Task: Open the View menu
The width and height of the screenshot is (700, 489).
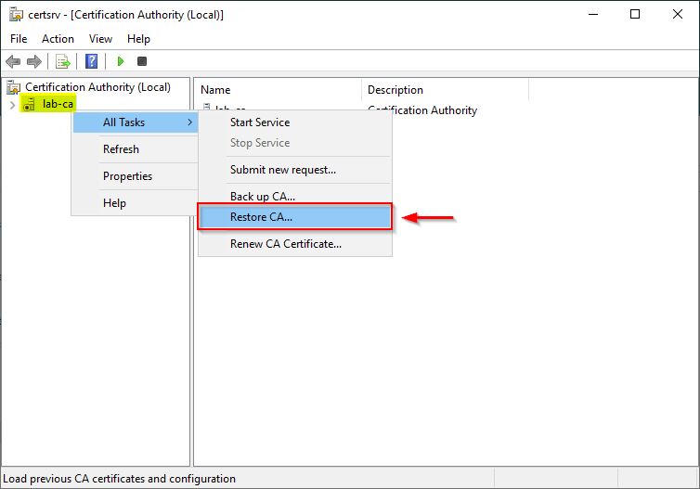Action: [100, 39]
